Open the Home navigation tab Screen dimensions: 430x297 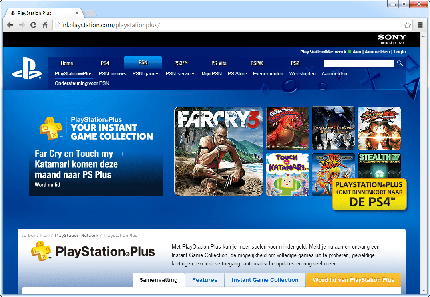coord(67,63)
